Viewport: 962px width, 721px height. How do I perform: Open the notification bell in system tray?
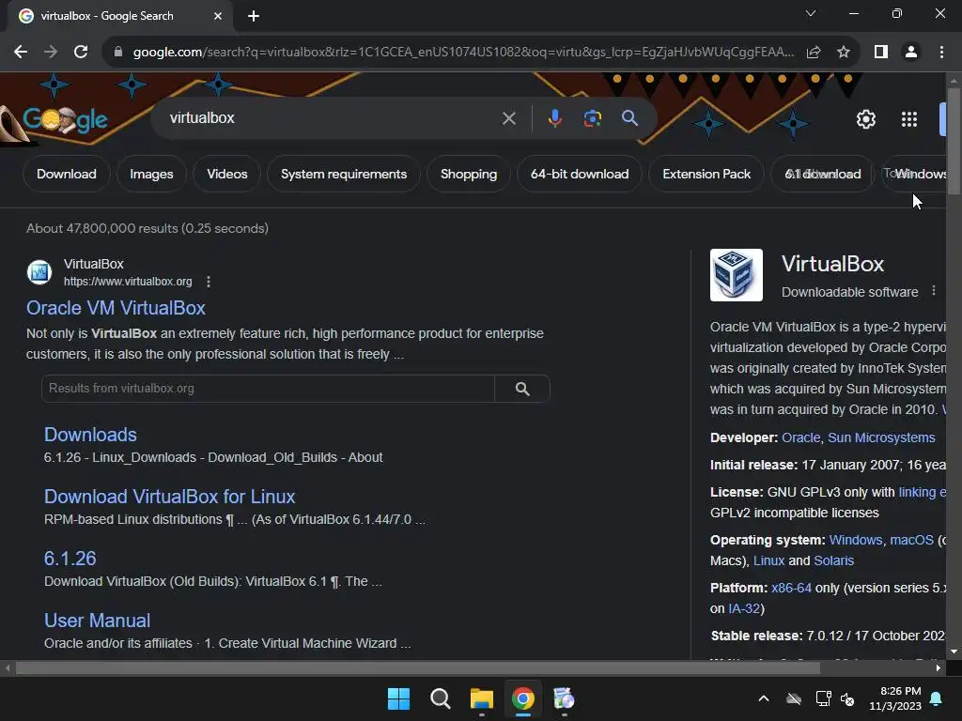[937, 698]
